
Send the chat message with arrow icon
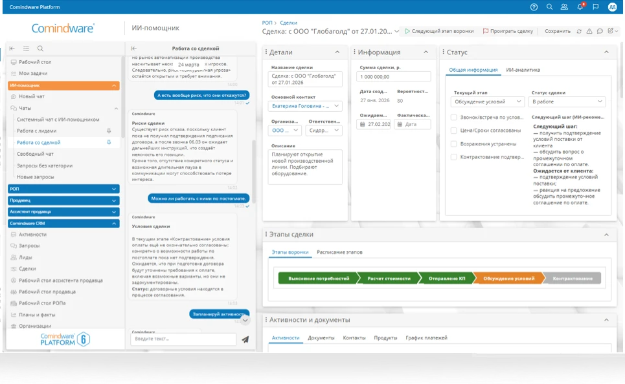(x=245, y=339)
